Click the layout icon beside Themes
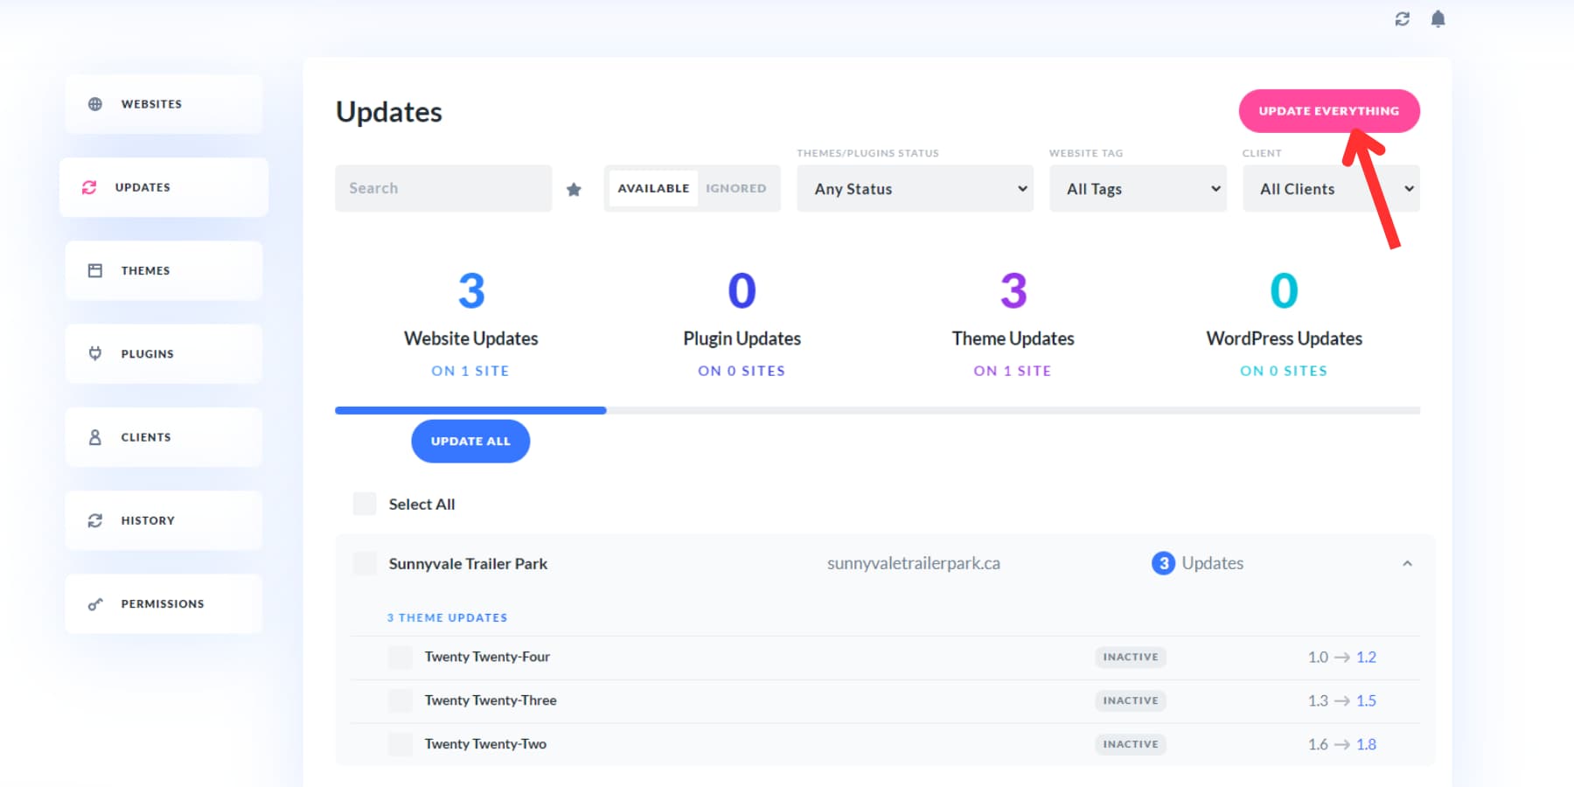 [95, 271]
